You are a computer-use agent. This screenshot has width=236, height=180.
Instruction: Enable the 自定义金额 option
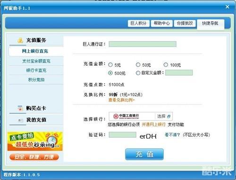tap(138, 73)
